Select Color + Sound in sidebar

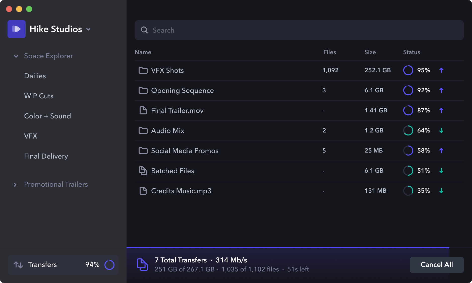47,116
